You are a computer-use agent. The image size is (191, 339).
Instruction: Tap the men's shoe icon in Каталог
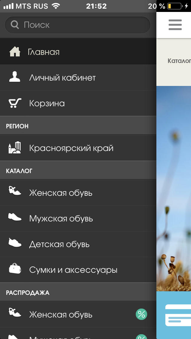[x=15, y=217]
